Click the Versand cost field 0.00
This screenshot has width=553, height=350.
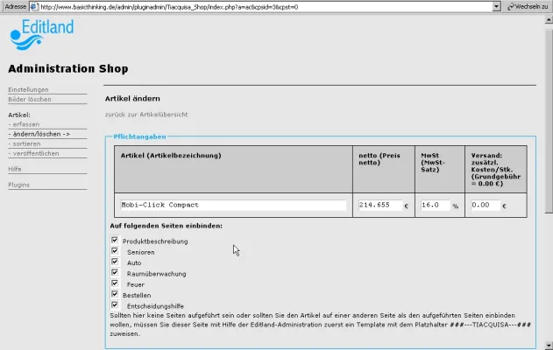click(x=486, y=206)
